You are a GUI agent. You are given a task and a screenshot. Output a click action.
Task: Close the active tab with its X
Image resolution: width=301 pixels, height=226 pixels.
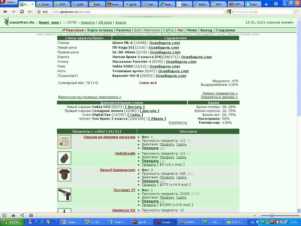point(32,4)
